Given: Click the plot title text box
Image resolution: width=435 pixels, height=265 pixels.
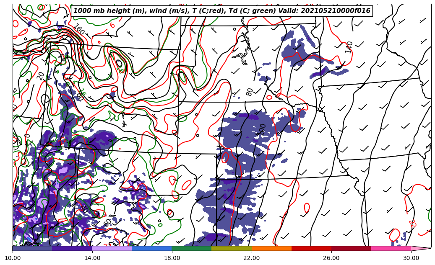Looking at the screenshot, I should (x=222, y=11).
